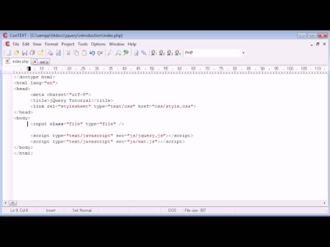This screenshot has height=247, width=330.
Task: Open the File menu
Action: [x=16, y=44]
